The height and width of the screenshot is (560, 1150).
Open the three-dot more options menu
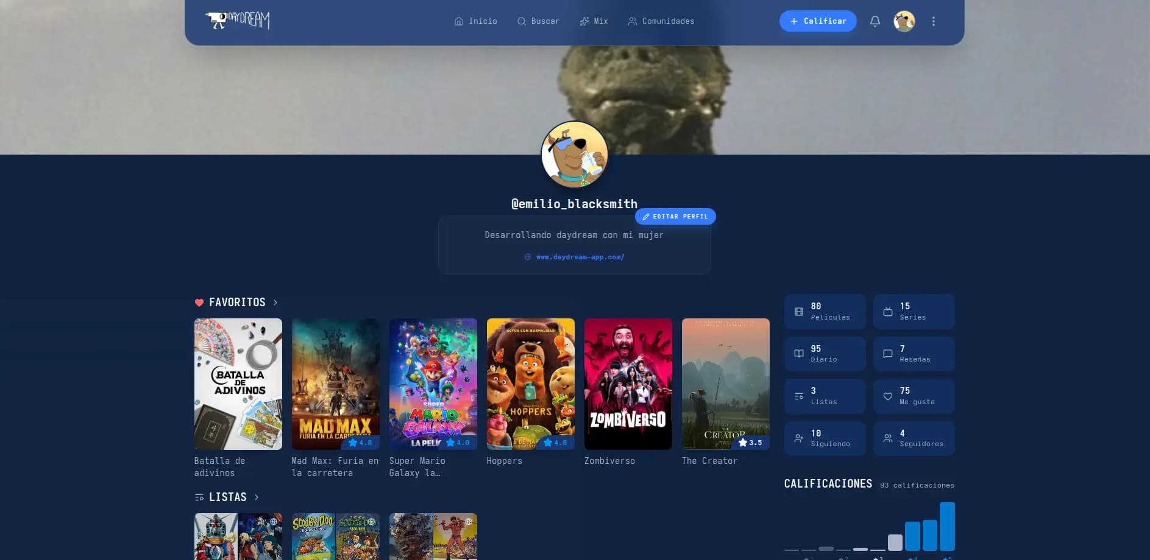point(934,21)
